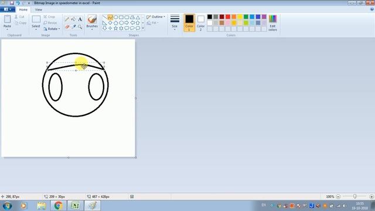Open the Customize Quick Access Toolbar arrow
This screenshot has height=211, width=375.
click(29, 3)
